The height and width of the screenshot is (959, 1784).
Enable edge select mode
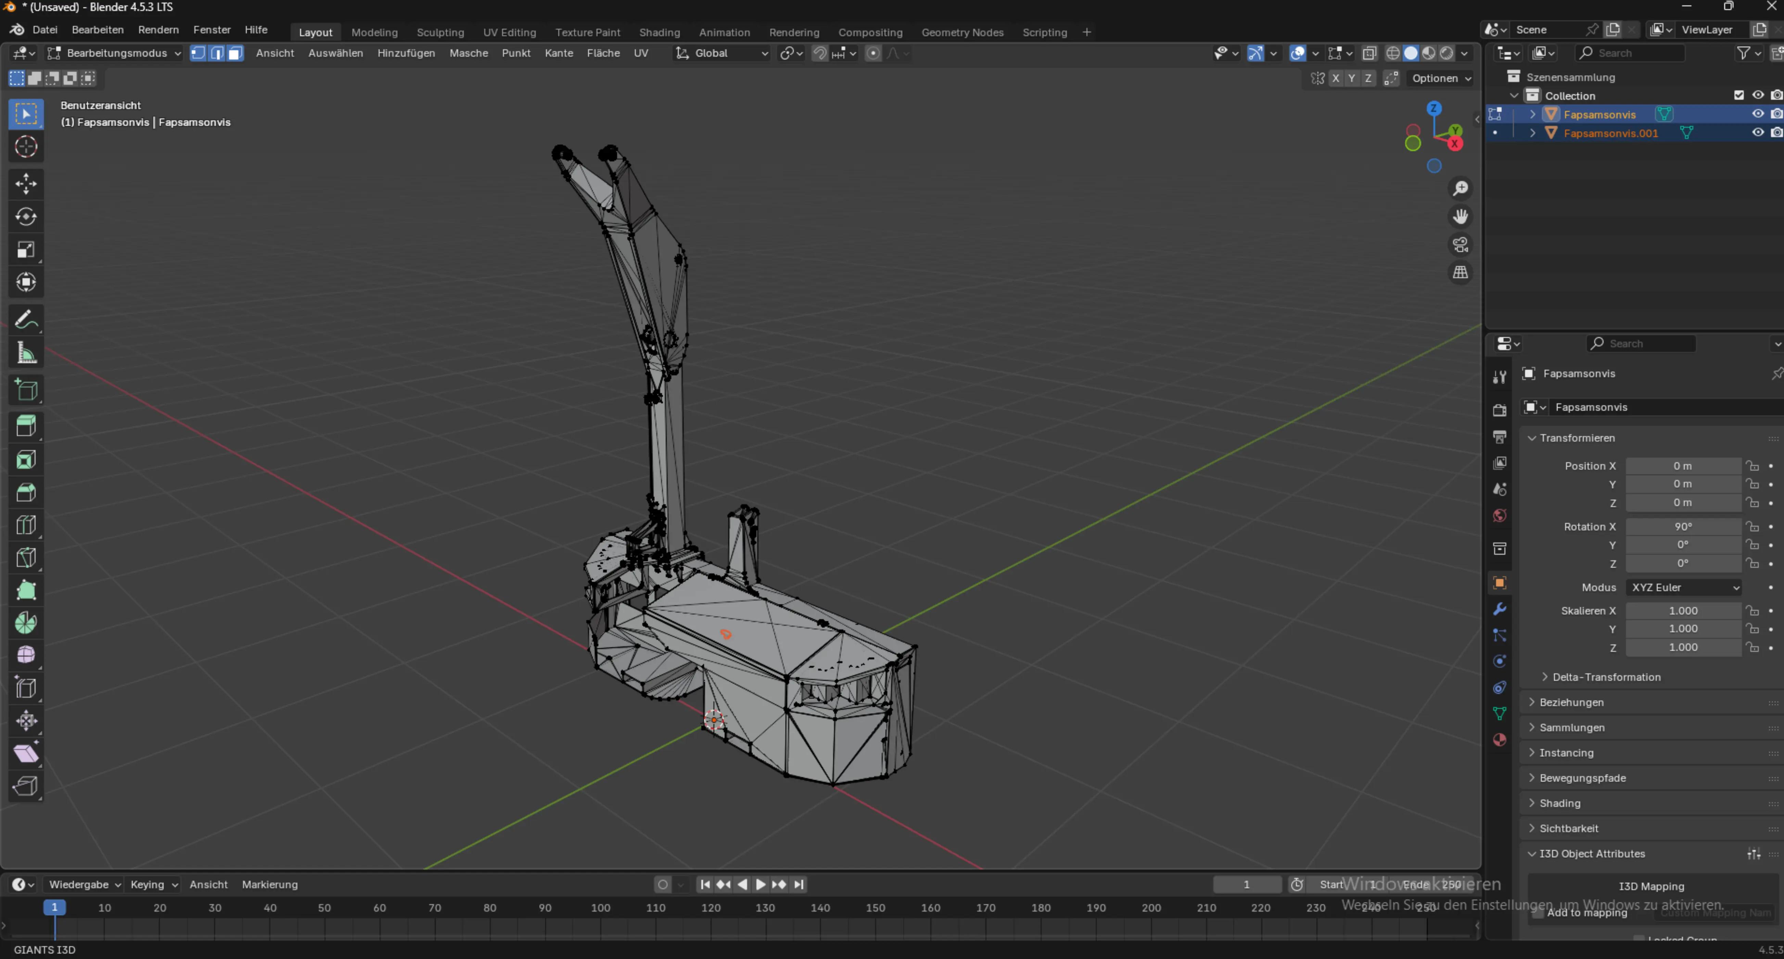pyautogui.click(x=217, y=53)
